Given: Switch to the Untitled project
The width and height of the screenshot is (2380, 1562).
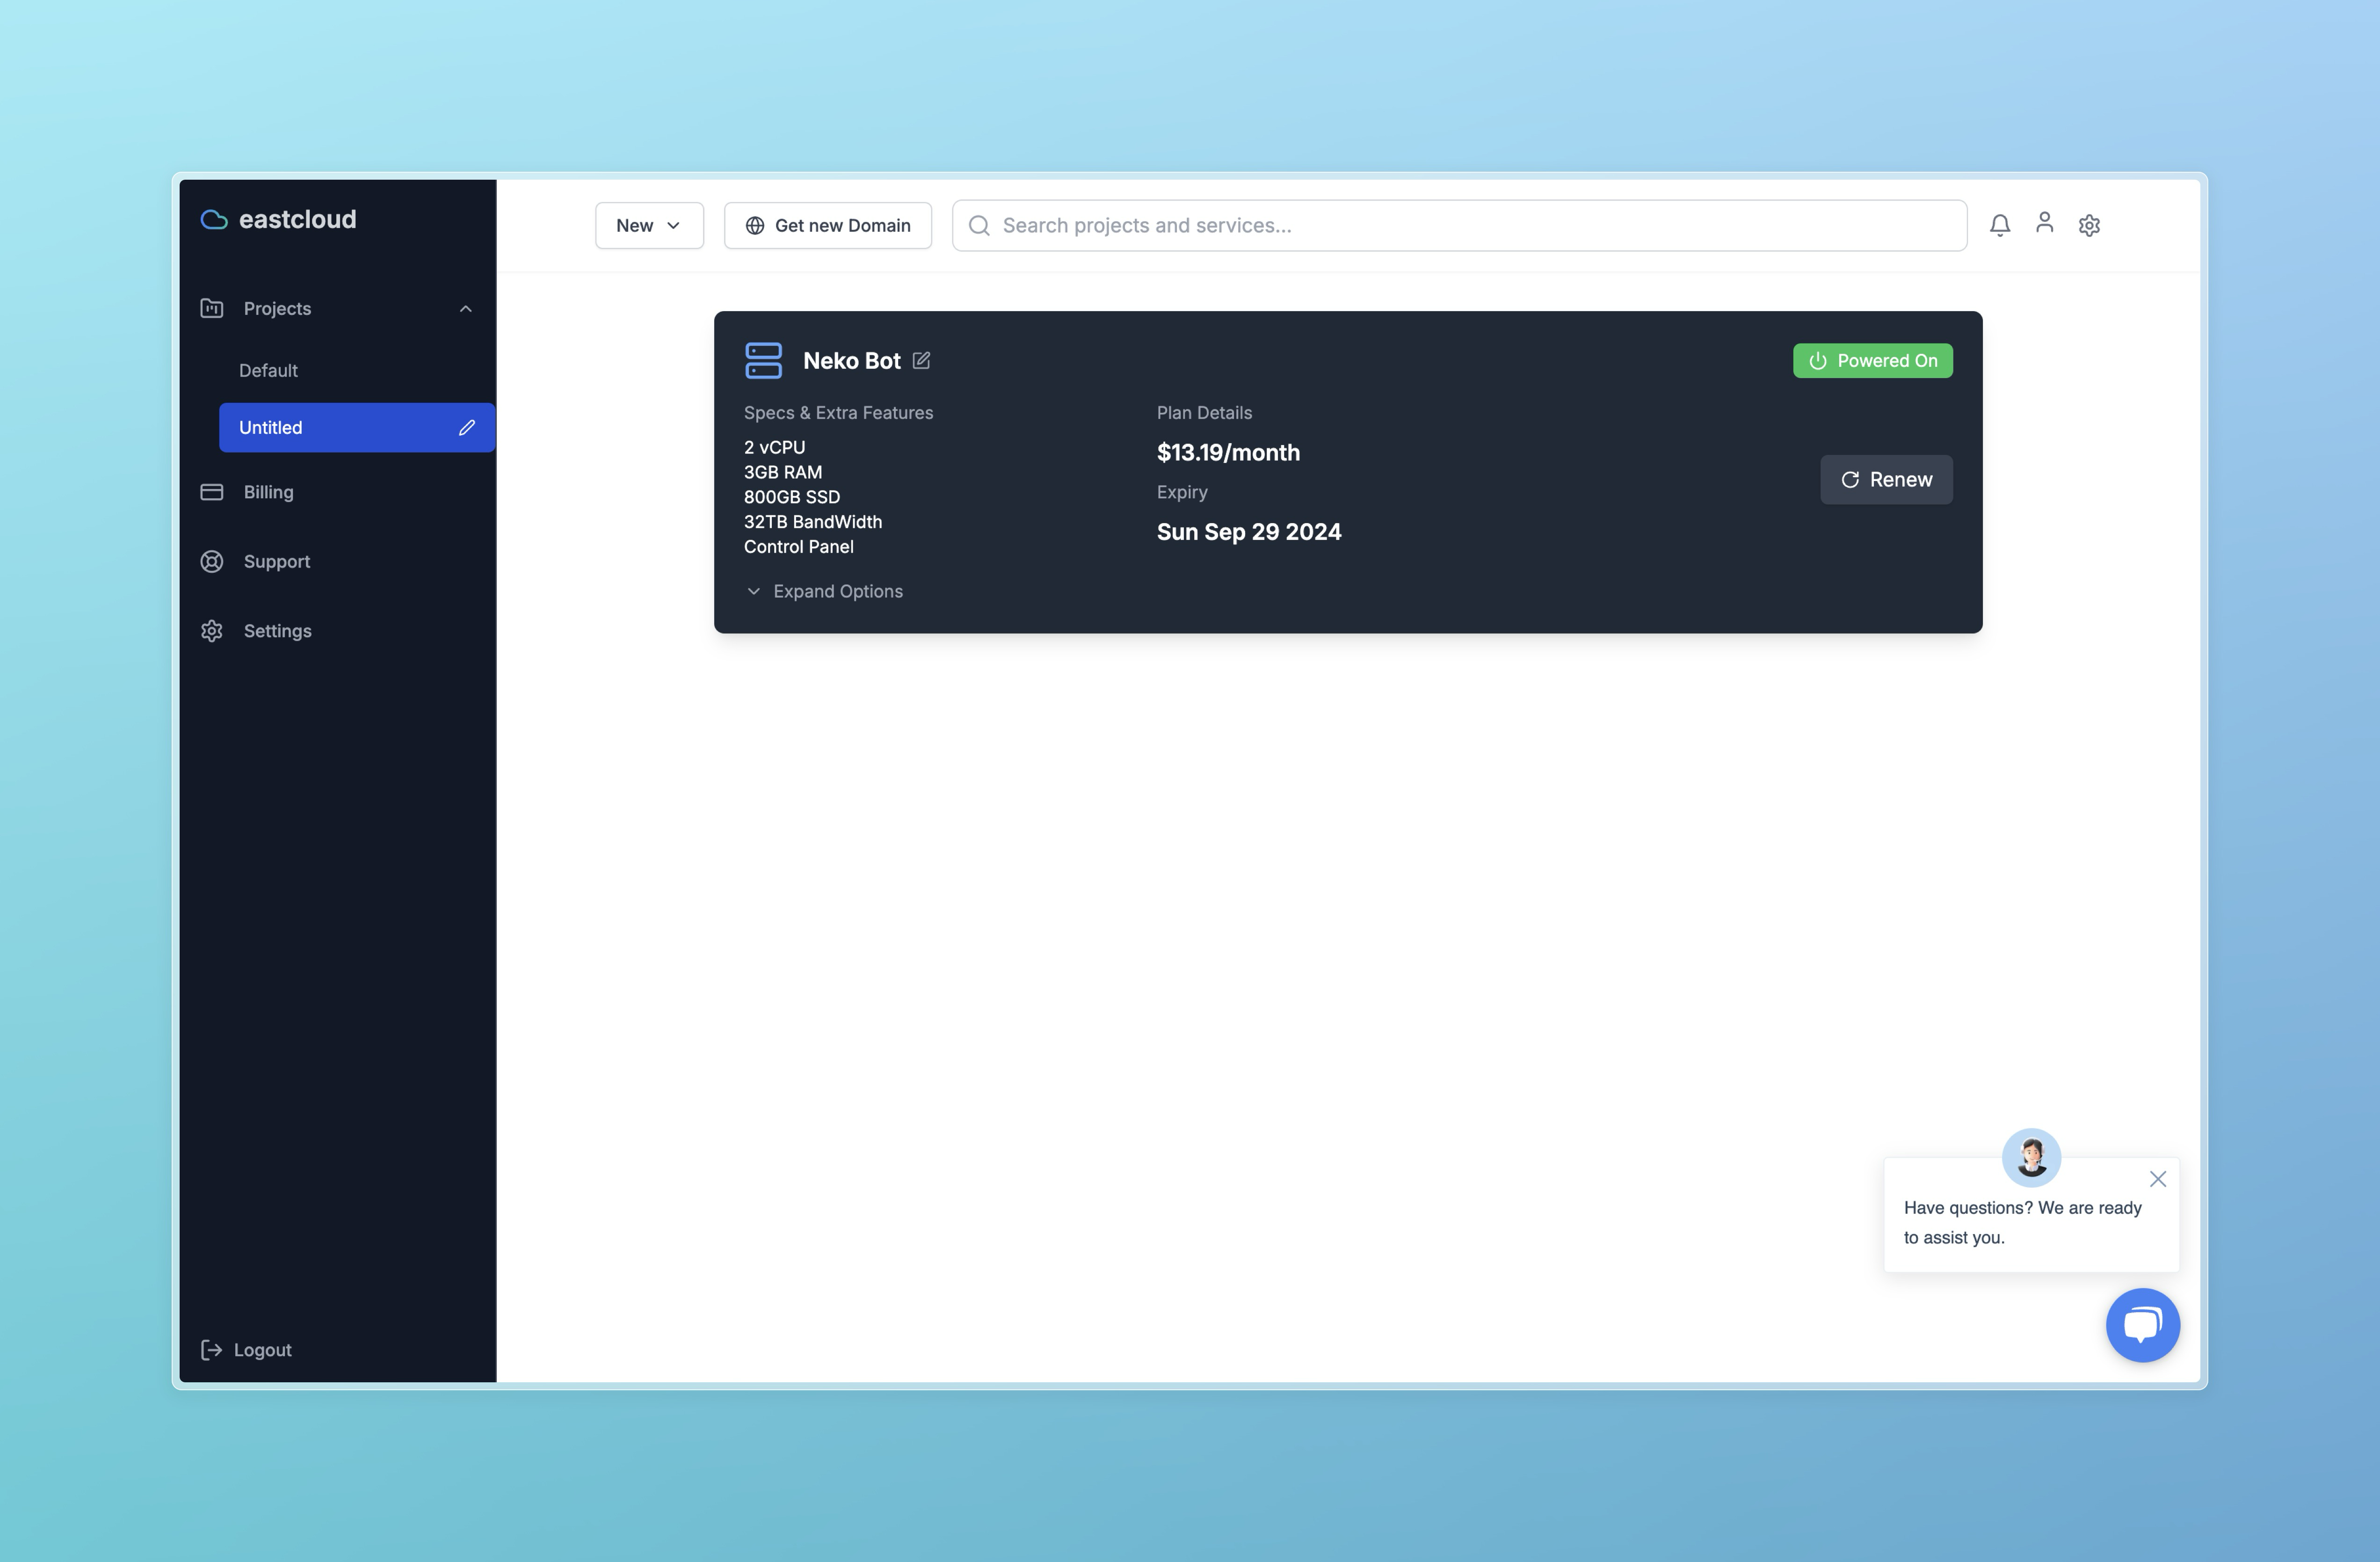Looking at the screenshot, I should (x=300, y=427).
